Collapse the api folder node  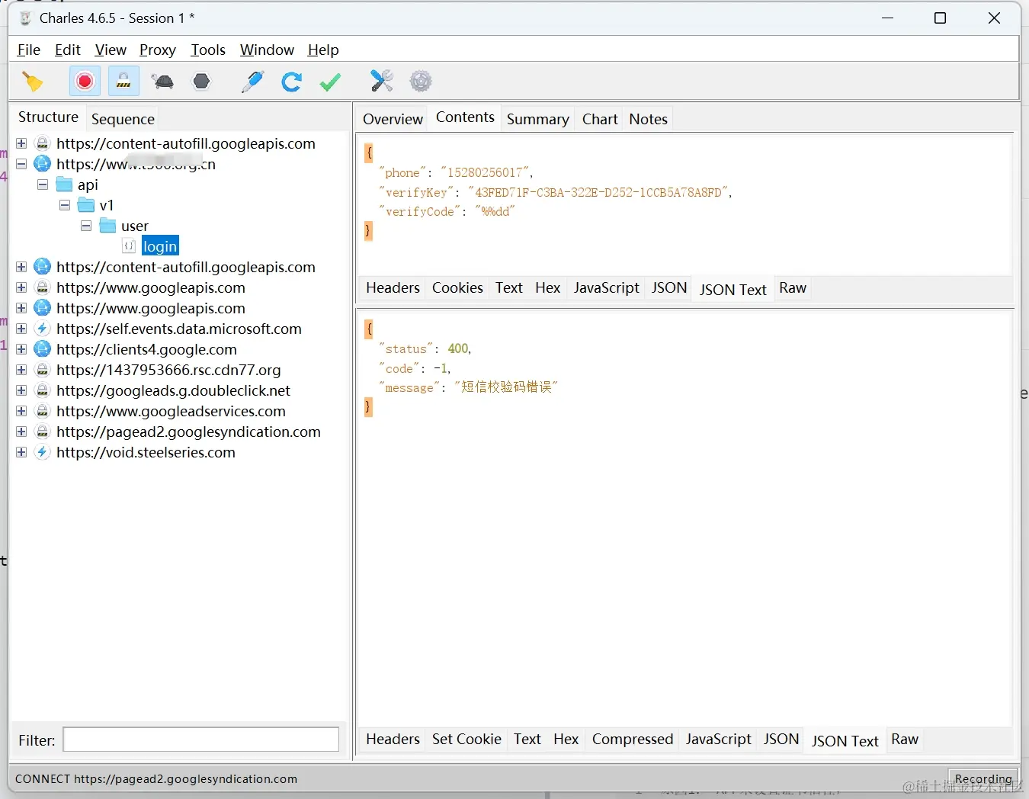[43, 185]
